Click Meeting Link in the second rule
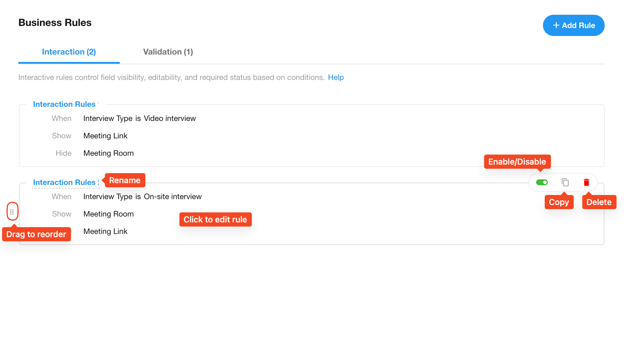Viewport: 626px width, 341px height. (x=105, y=231)
